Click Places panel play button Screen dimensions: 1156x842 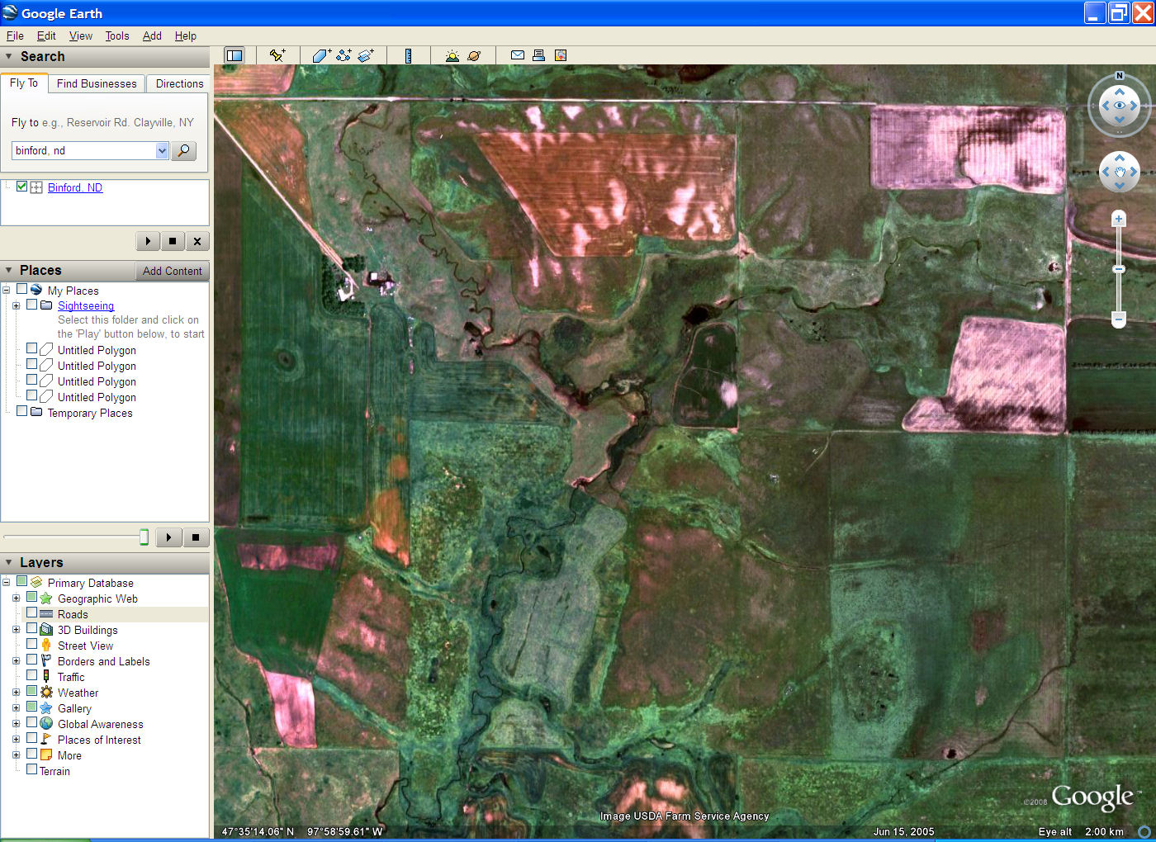point(168,537)
